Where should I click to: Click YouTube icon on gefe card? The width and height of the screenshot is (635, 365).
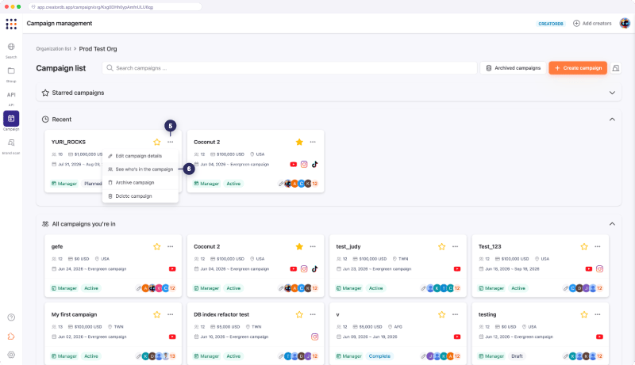172,269
